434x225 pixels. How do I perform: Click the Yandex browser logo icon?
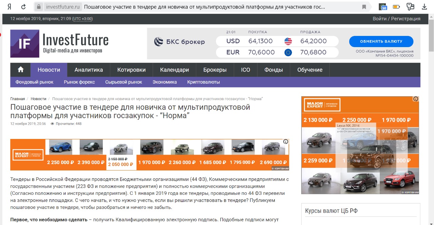[x=9, y=7]
